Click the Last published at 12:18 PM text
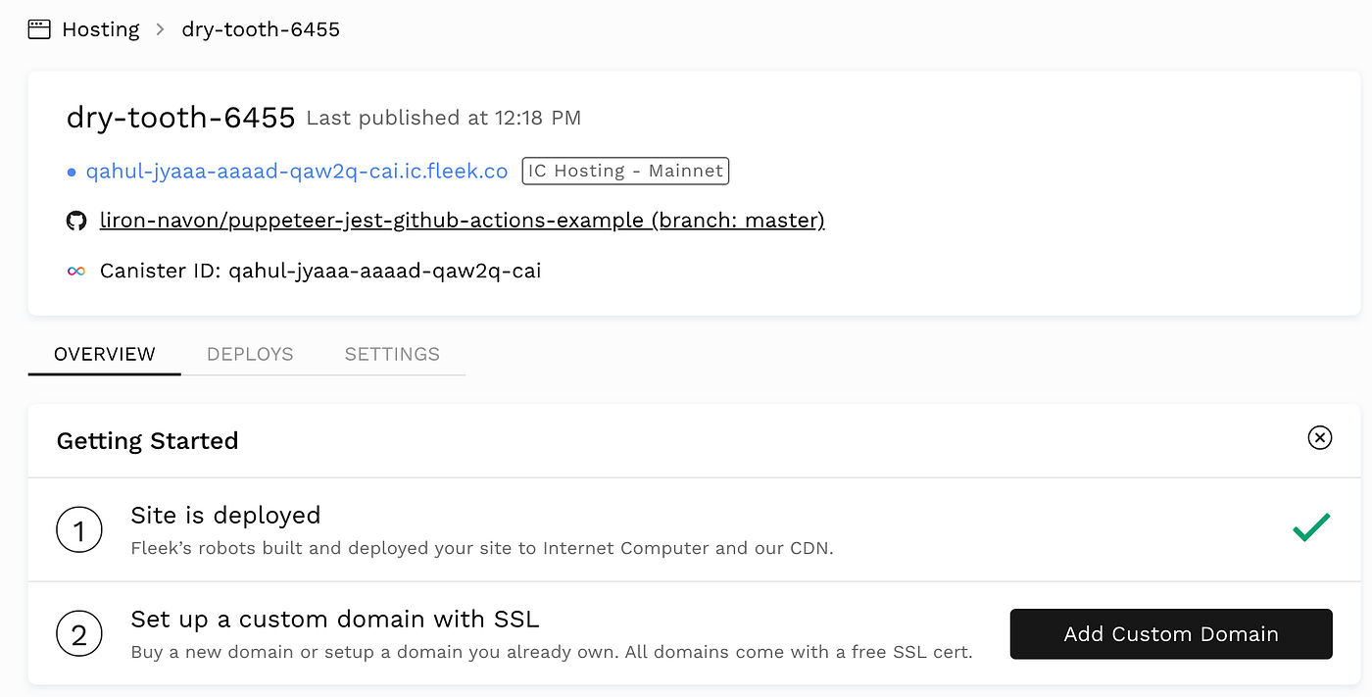This screenshot has width=1372, height=697. click(x=444, y=118)
